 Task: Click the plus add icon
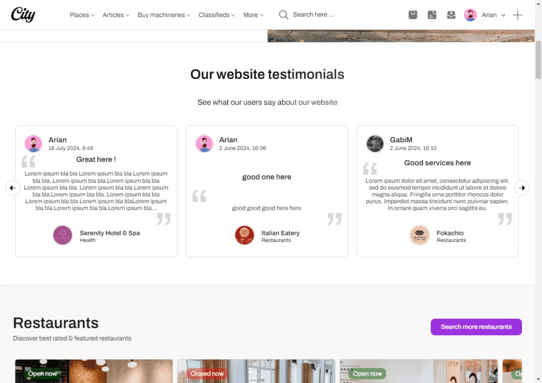517,15
